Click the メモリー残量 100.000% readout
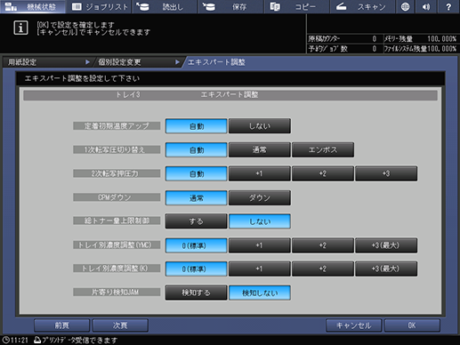460x345 pixels. click(421, 39)
